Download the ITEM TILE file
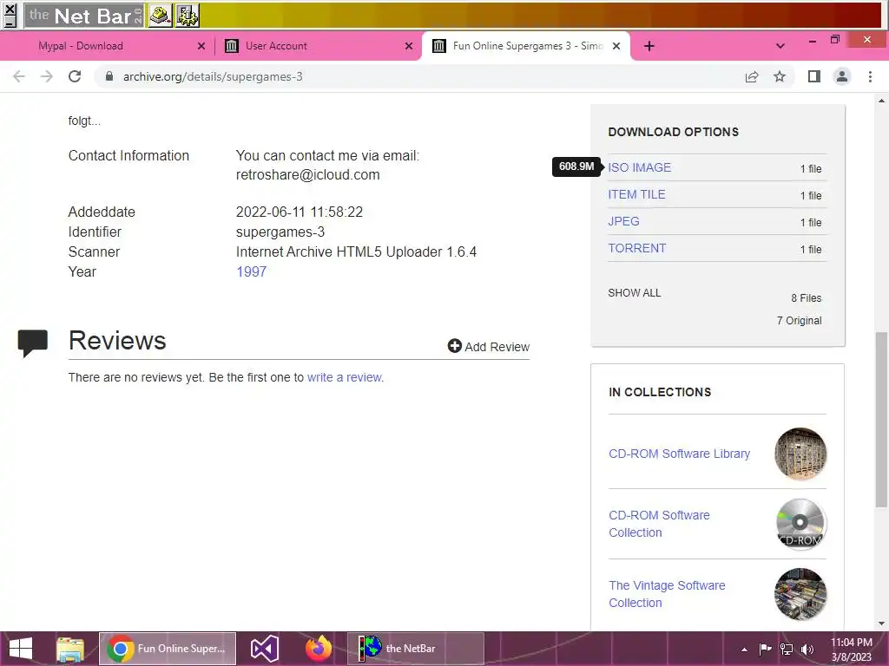 [636, 194]
